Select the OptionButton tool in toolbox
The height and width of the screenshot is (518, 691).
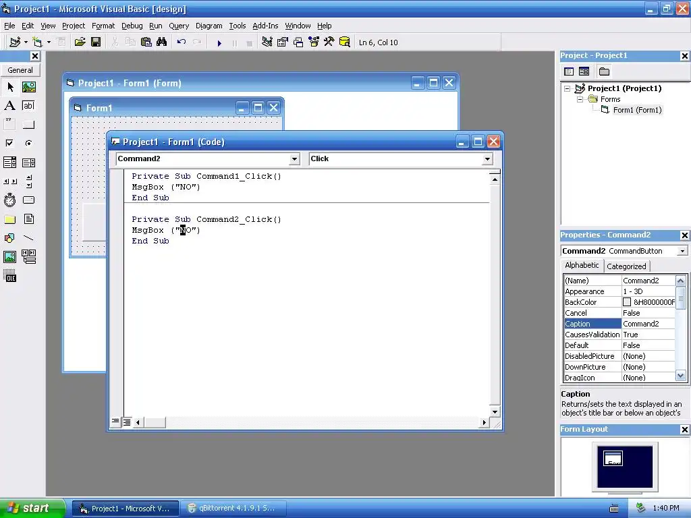(28, 143)
